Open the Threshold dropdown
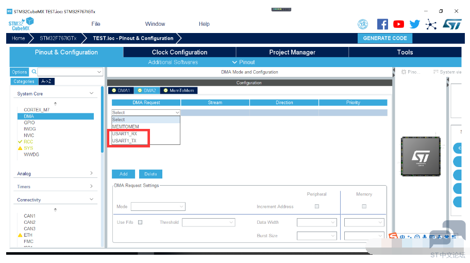Image resolution: width=470 pixels, height=263 pixels. pos(208,222)
